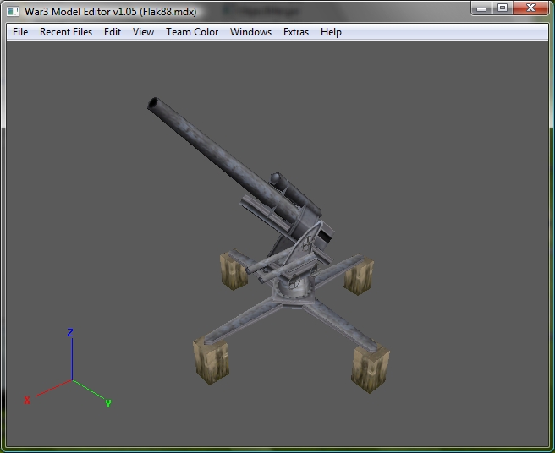Image resolution: width=555 pixels, height=453 pixels.
Task: Open the Recent Files menu
Action: click(x=66, y=32)
